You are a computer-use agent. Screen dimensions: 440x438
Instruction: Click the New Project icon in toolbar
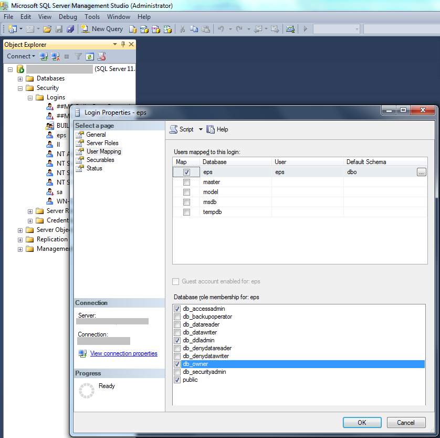pos(13,29)
